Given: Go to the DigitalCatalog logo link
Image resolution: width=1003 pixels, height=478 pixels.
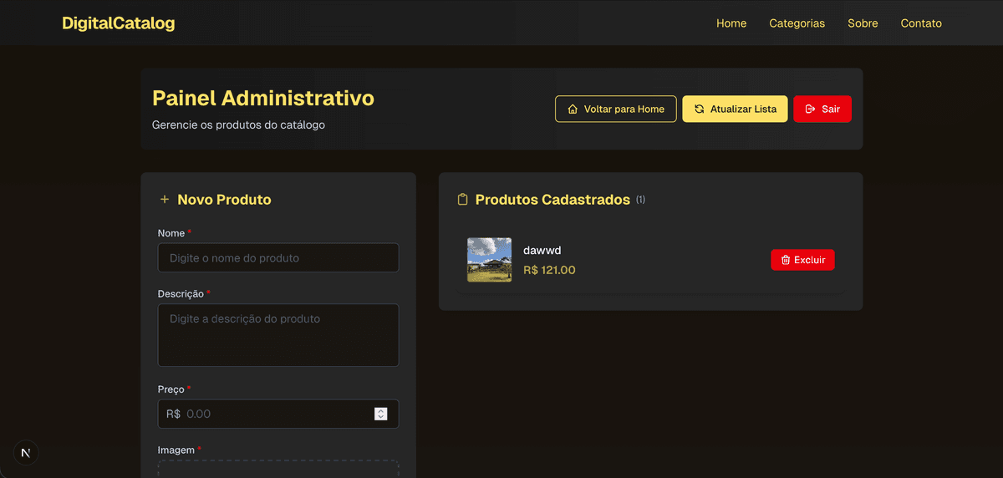Looking at the screenshot, I should 119,23.
